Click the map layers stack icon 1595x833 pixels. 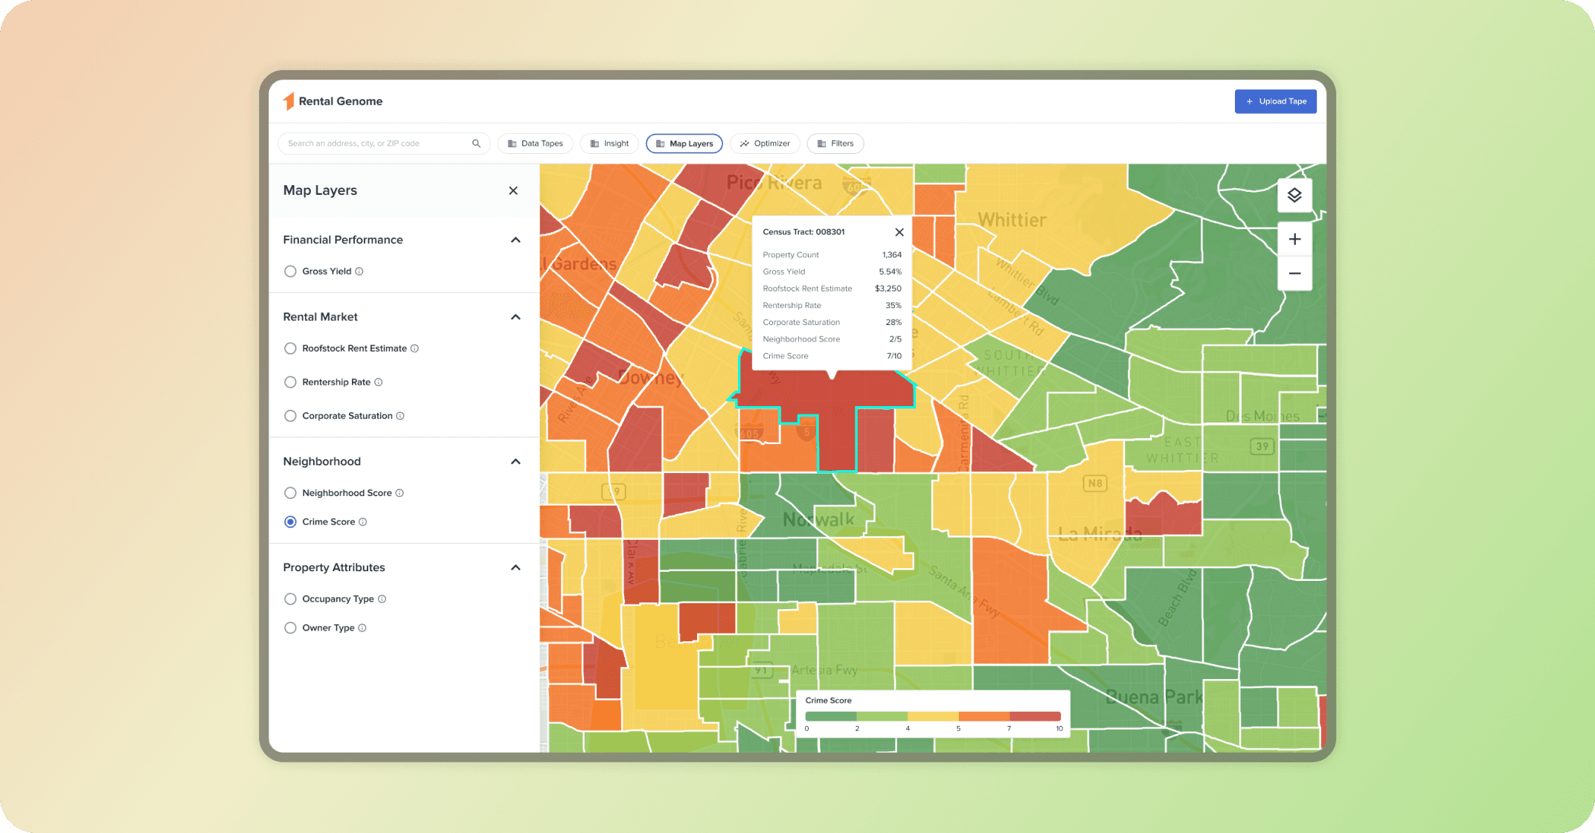[x=1294, y=196]
